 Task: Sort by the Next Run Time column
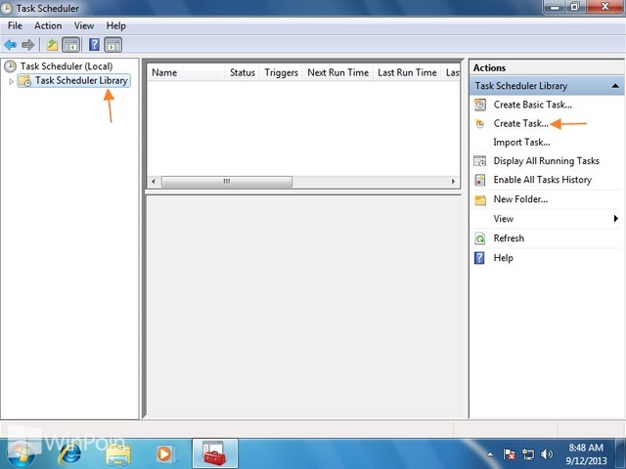click(337, 72)
